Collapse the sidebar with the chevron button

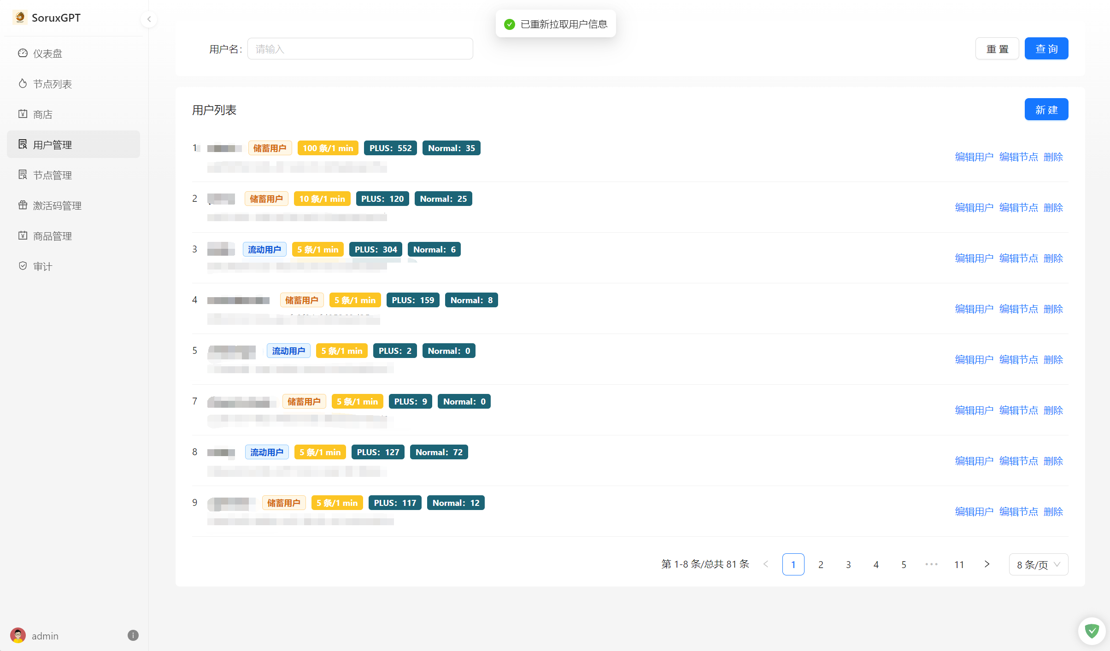coord(149,19)
